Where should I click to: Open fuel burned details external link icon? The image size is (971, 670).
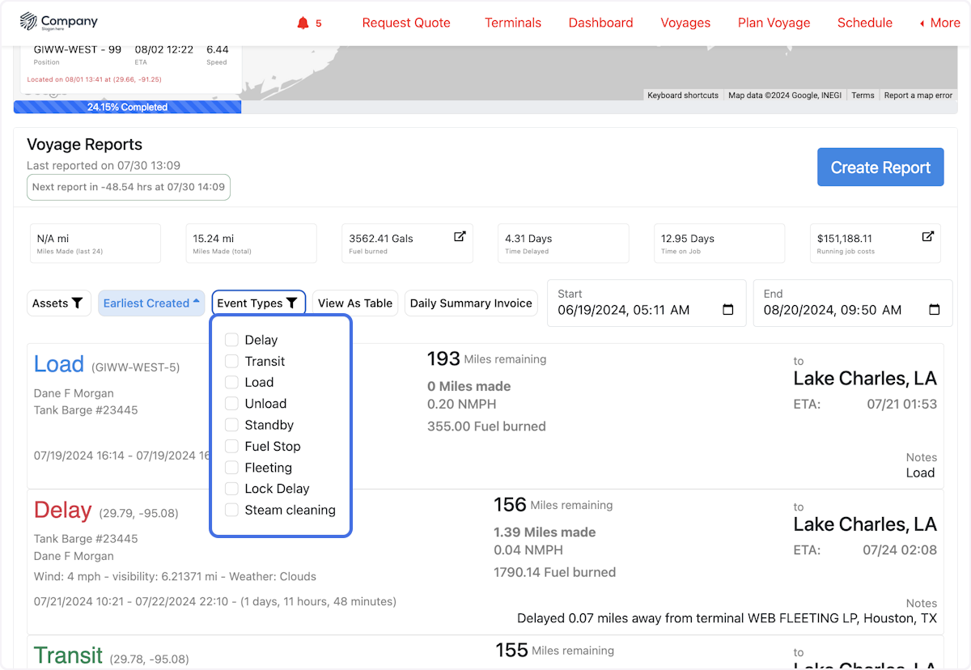click(x=460, y=236)
